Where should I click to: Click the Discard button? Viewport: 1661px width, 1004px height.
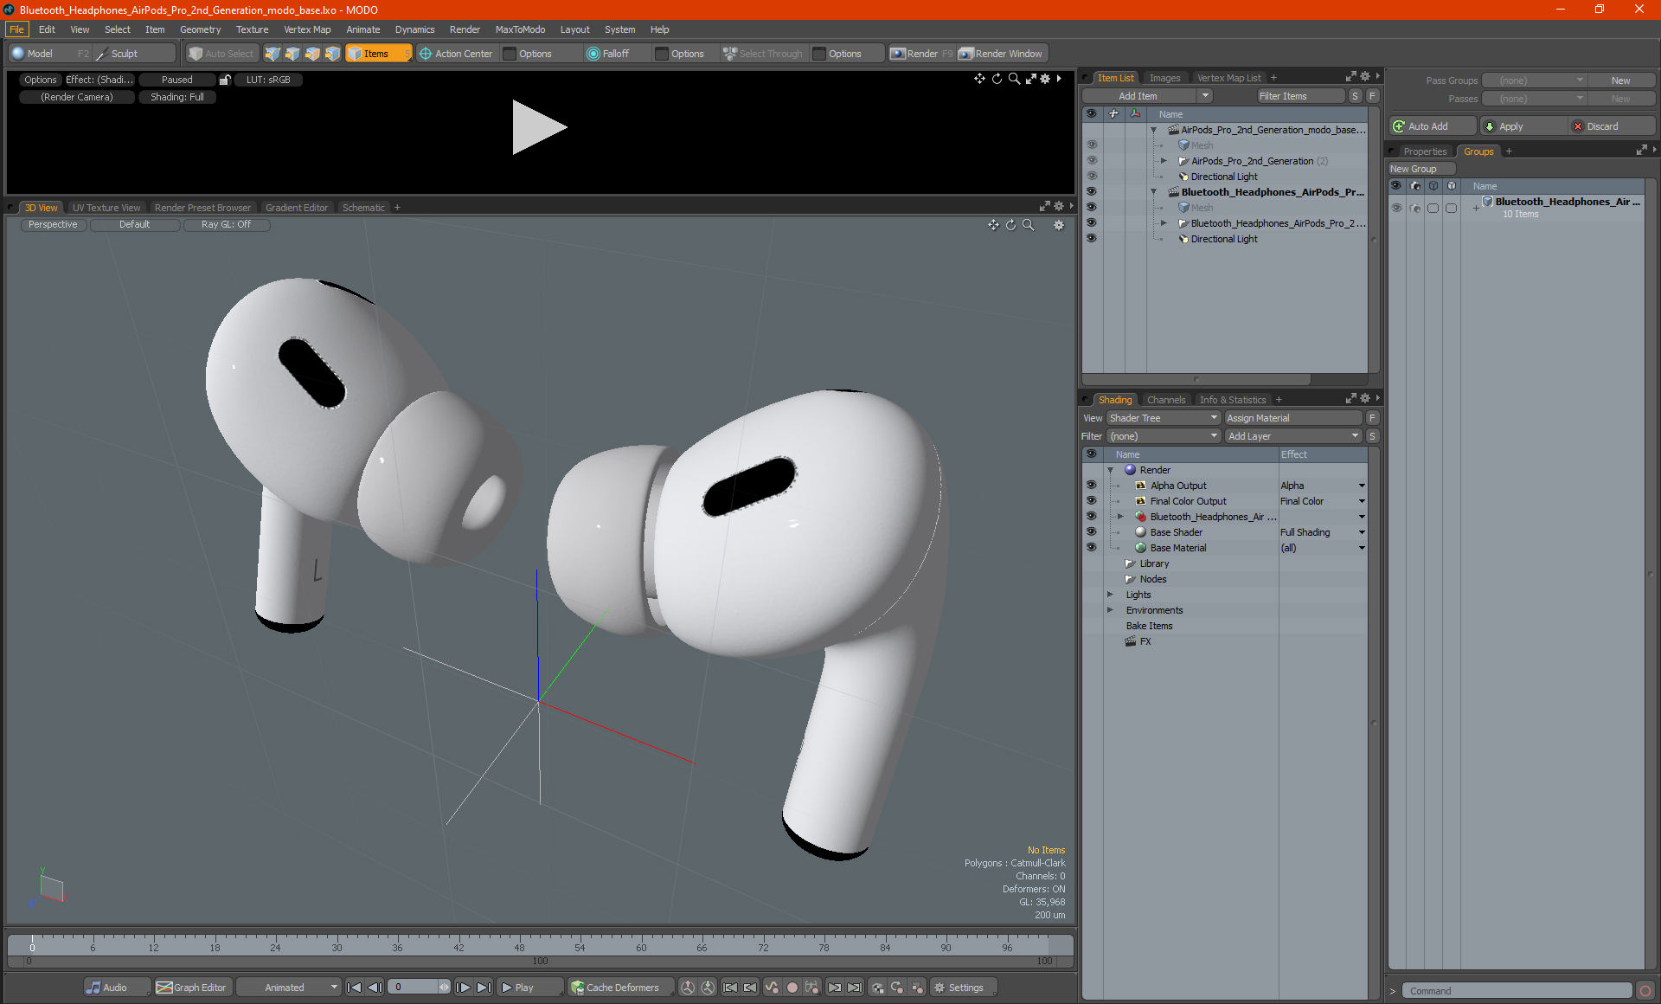point(1612,126)
